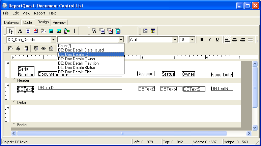Click the vertical scrollbar down arrow
261x146 pixels.
255,127
